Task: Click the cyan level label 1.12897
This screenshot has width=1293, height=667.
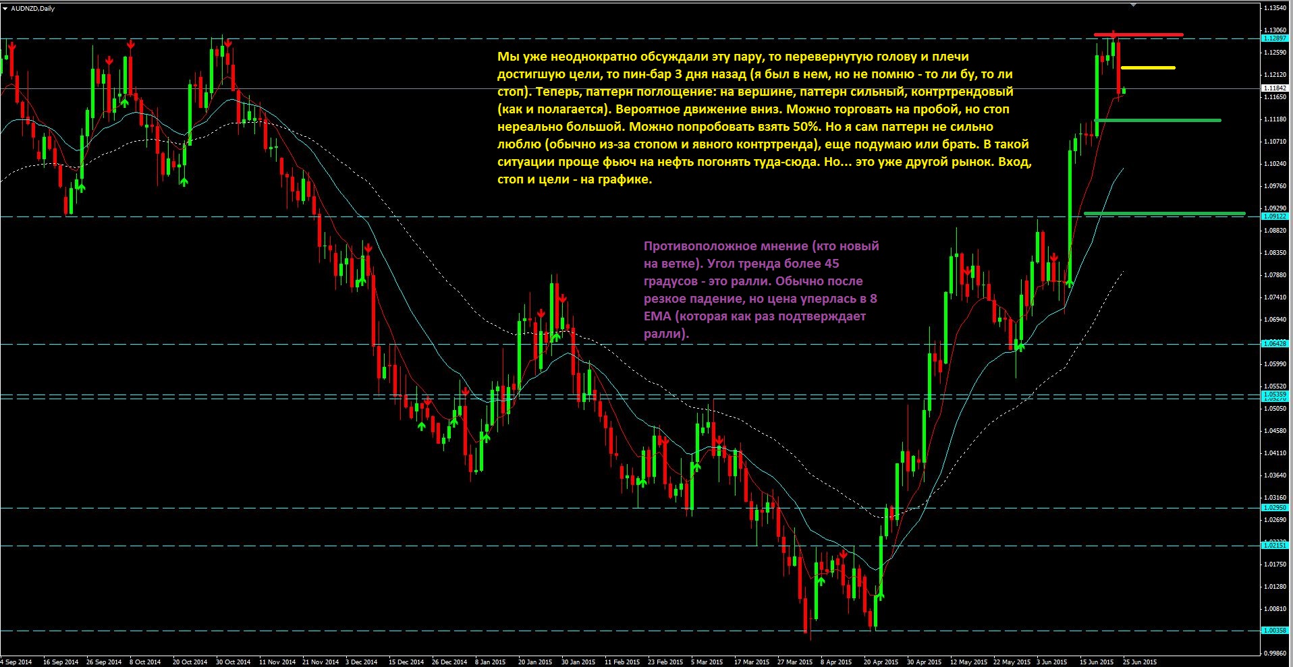Action: (x=1275, y=38)
